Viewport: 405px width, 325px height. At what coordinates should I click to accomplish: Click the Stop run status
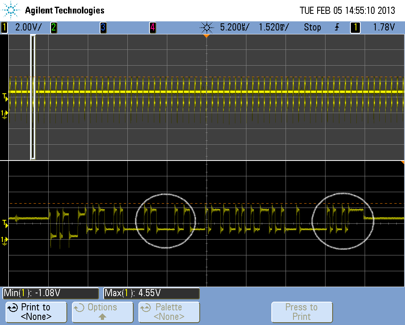pos(312,27)
